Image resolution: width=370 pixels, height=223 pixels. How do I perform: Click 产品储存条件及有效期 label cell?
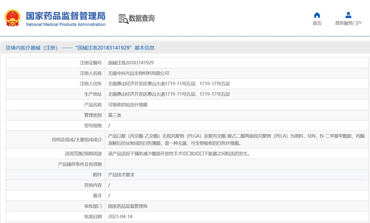tap(55, 164)
